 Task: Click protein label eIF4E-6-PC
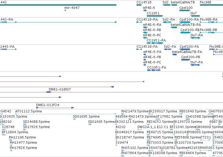click(x=152, y=62)
